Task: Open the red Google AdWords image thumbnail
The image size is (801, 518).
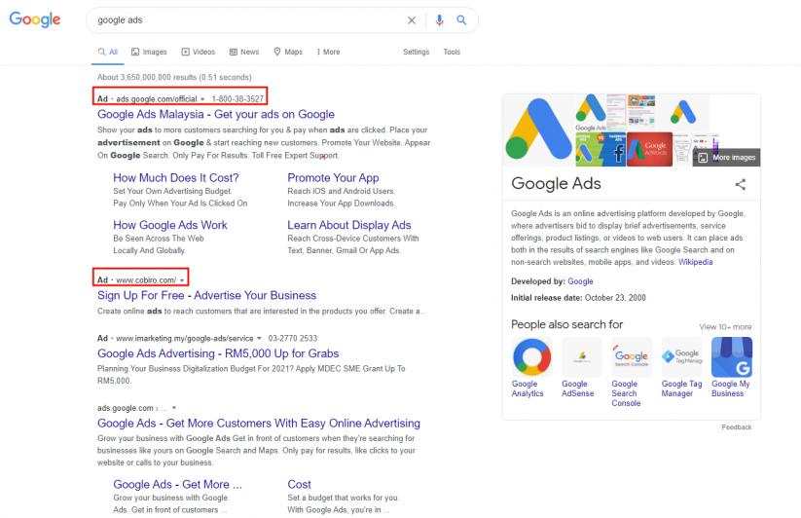Action: click(649, 149)
